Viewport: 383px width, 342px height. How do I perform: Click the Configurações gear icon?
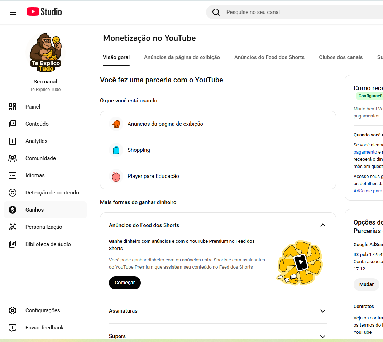13,310
